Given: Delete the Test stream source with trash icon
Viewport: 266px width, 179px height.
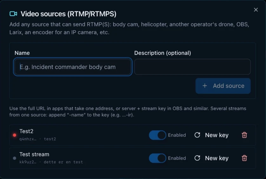Looking at the screenshot, I should coord(244,158).
